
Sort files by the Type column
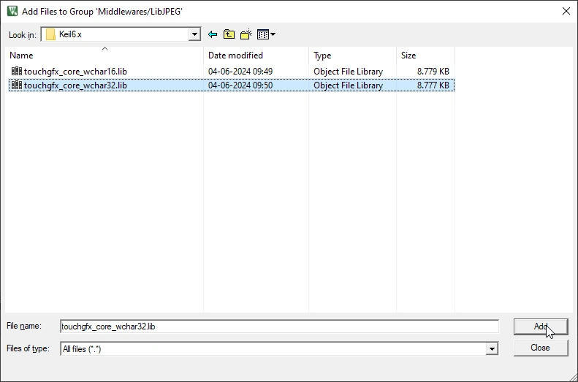point(352,56)
